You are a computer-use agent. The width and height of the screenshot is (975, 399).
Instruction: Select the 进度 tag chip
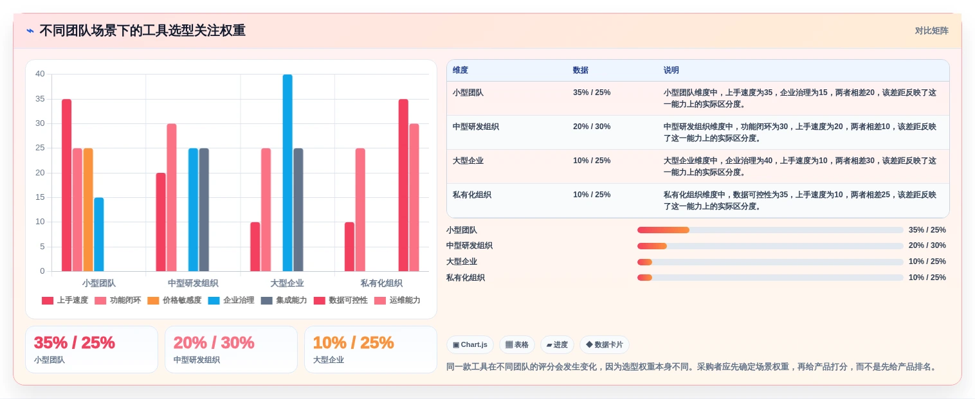point(557,345)
